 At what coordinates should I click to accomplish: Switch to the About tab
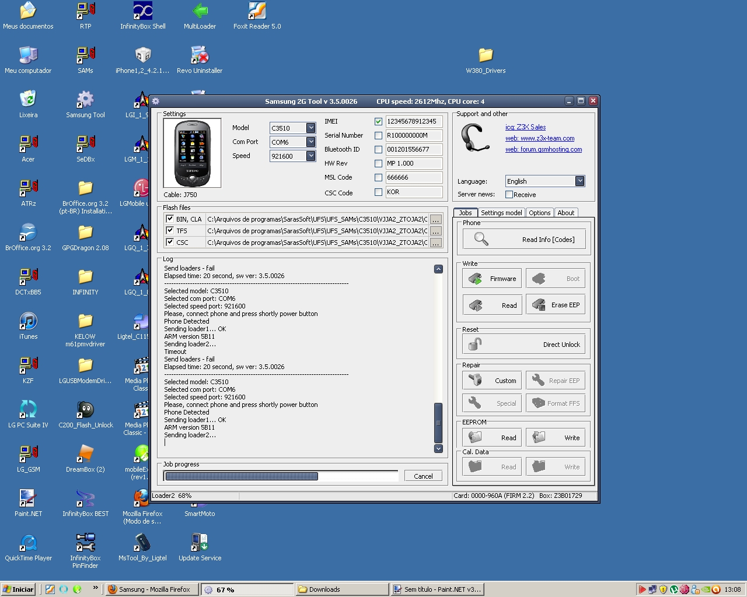coord(566,213)
